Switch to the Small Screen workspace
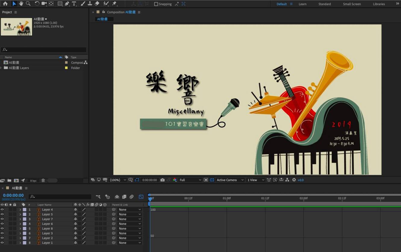This screenshot has height=252, width=401. pyautogui.click(x=352, y=4)
